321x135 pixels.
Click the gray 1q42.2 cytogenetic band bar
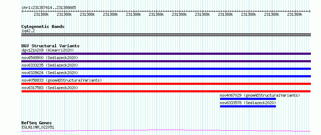click(166, 35)
